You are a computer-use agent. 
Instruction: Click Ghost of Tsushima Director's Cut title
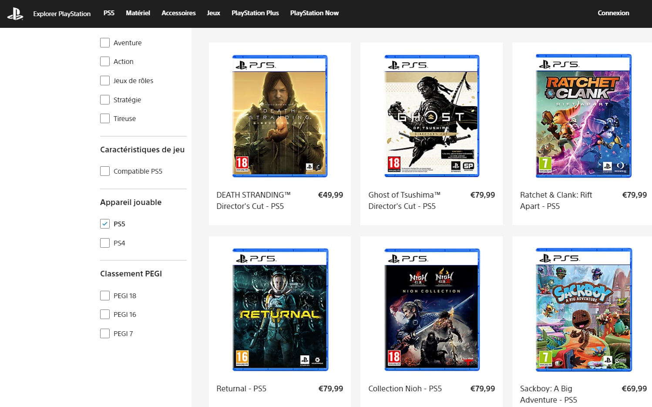pos(404,201)
